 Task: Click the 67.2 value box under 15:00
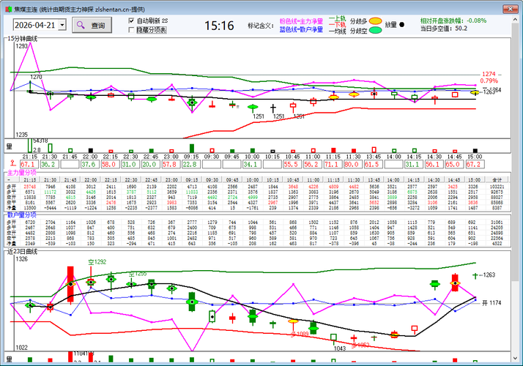(x=475, y=164)
